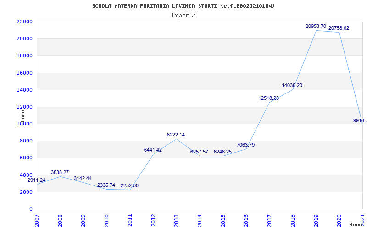Screen dimensions: 367x229
Task: Select the data label 8222.14
Action: [x=176, y=135]
